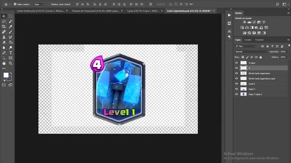Hide the 'Capa 7 copia 2' layer

236,94
